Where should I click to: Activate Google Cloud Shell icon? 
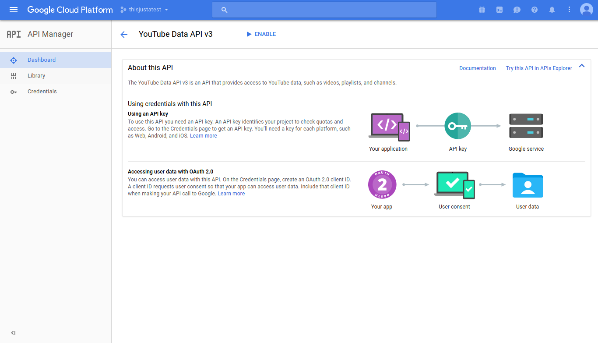(500, 10)
